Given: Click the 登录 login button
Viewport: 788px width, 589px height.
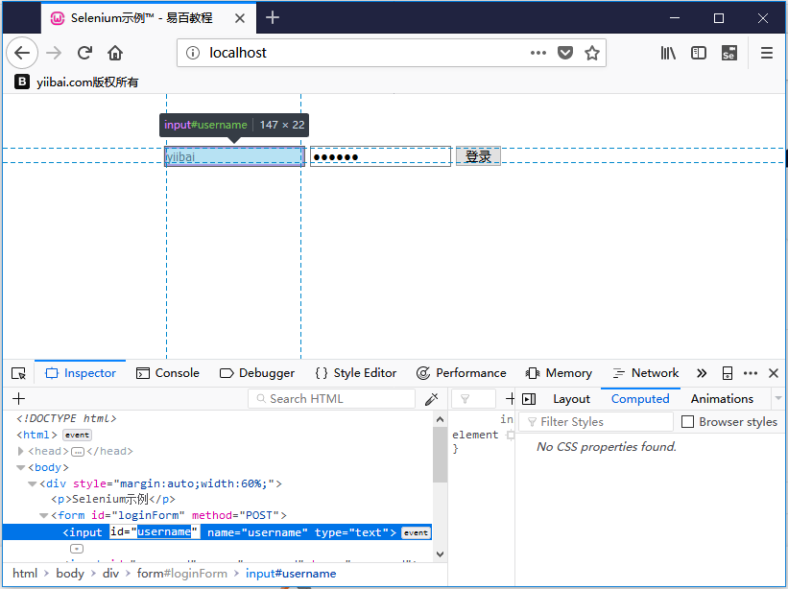Looking at the screenshot, I should click(478, 156).
